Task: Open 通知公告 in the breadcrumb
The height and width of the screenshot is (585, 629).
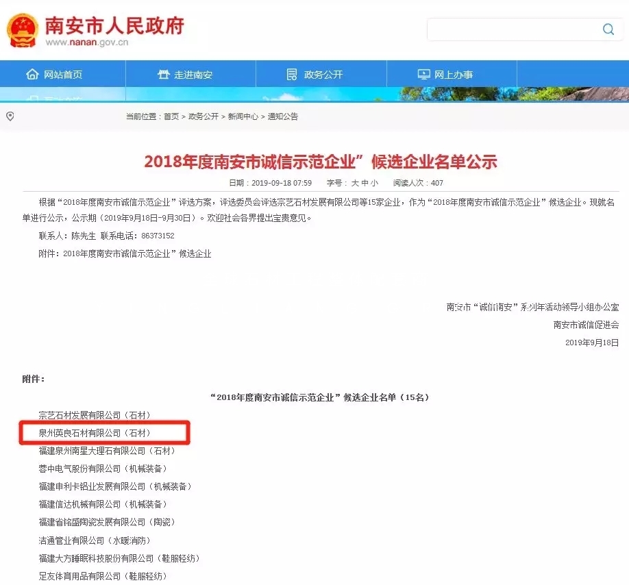Action: coord(283,116)
